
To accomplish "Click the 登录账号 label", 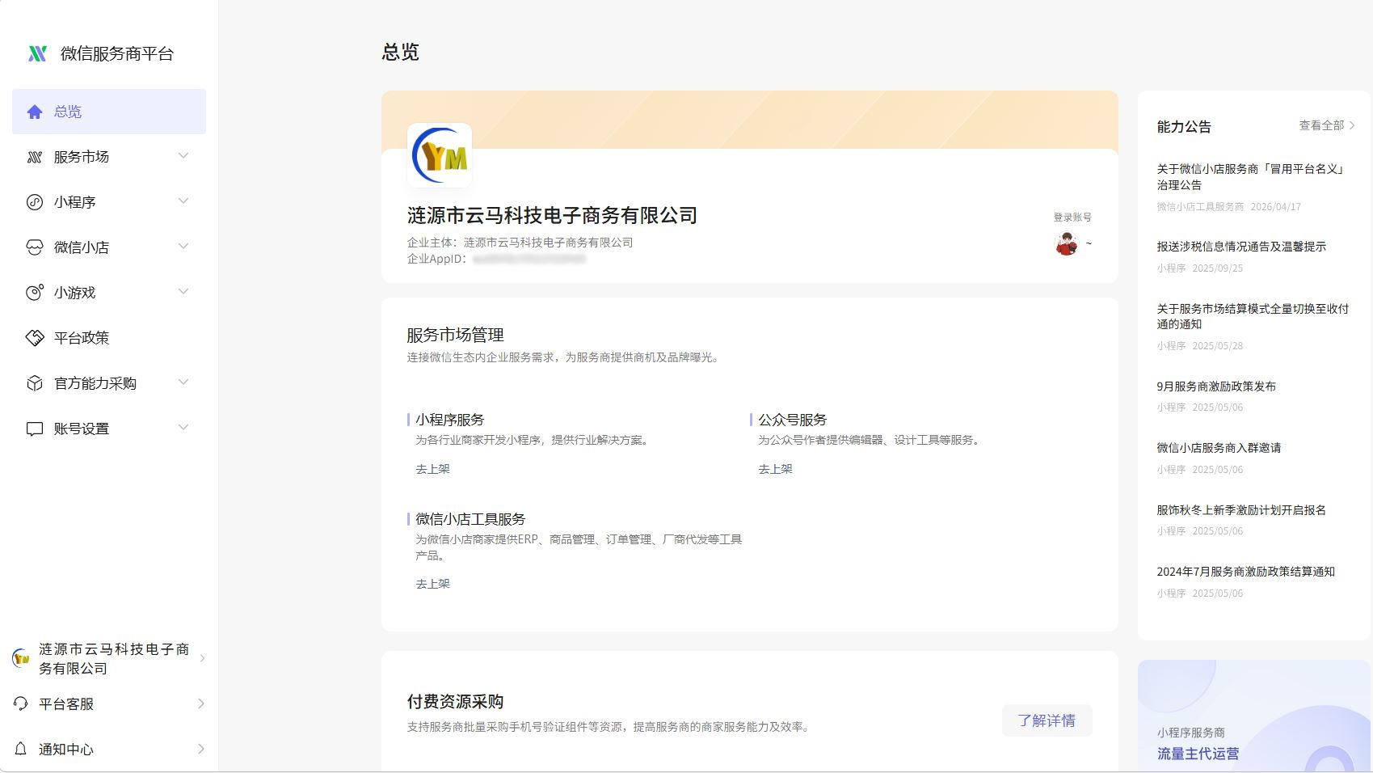I will 1072,218.
